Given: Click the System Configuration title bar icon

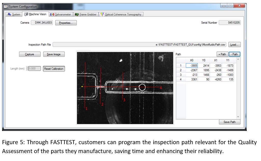Looking at the screenshot, I should click(6, 6).
